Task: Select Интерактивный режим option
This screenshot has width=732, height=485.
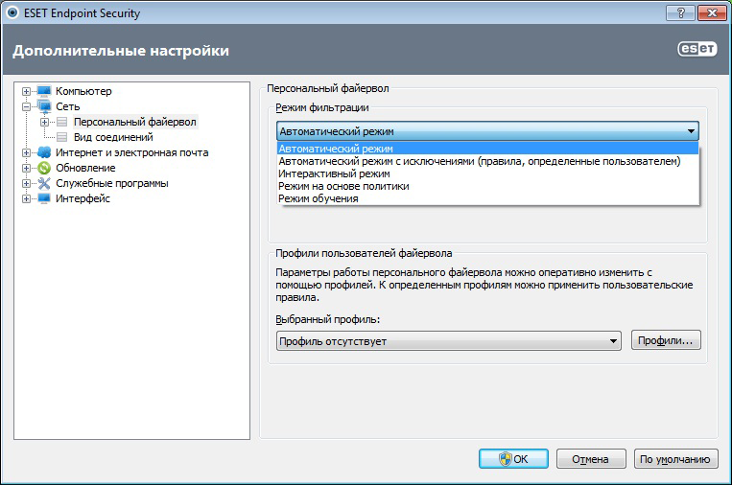Action: click(x=488, y=173)
